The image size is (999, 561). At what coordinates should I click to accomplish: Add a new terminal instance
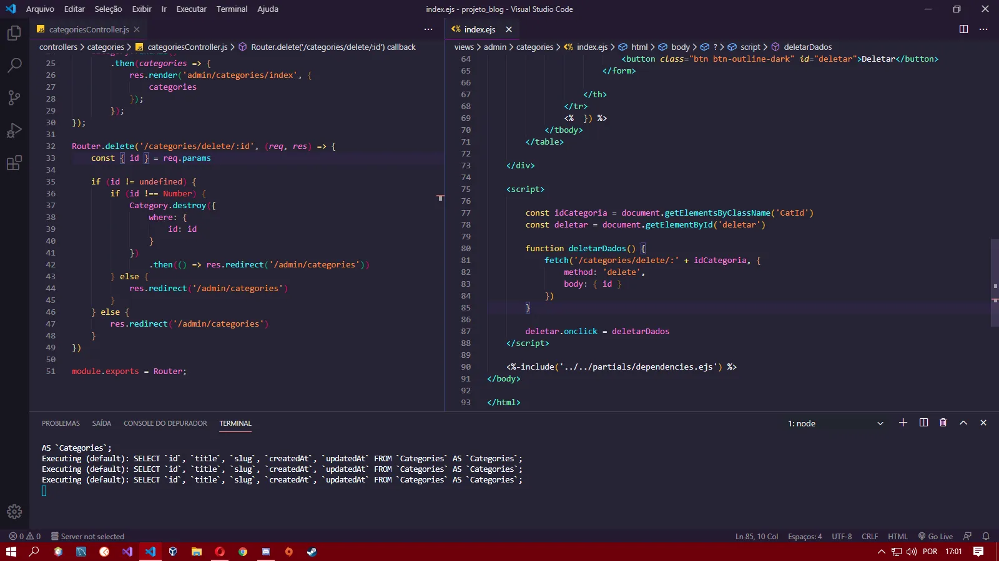pos(903,423)
